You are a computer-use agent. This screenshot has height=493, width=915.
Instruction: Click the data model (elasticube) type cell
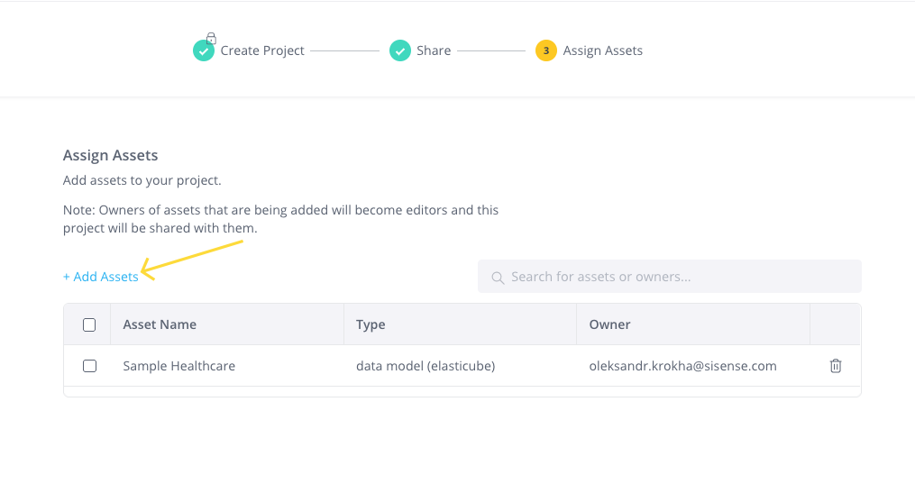point(425,366)
